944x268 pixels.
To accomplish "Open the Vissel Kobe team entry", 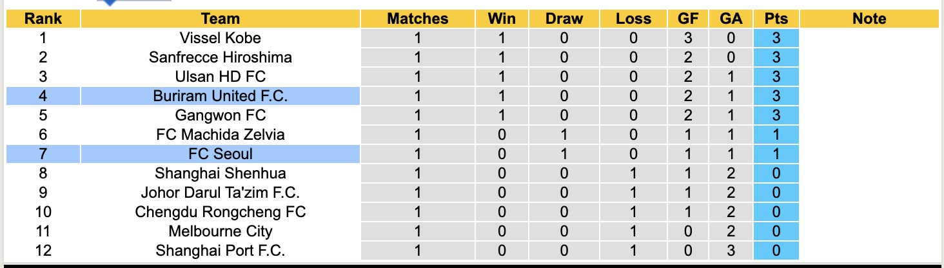I will point(220,38).
